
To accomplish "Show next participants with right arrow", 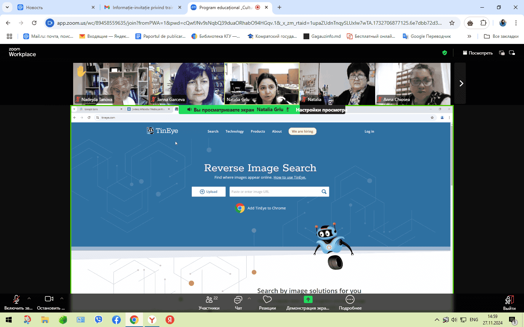I will (461, 84).
